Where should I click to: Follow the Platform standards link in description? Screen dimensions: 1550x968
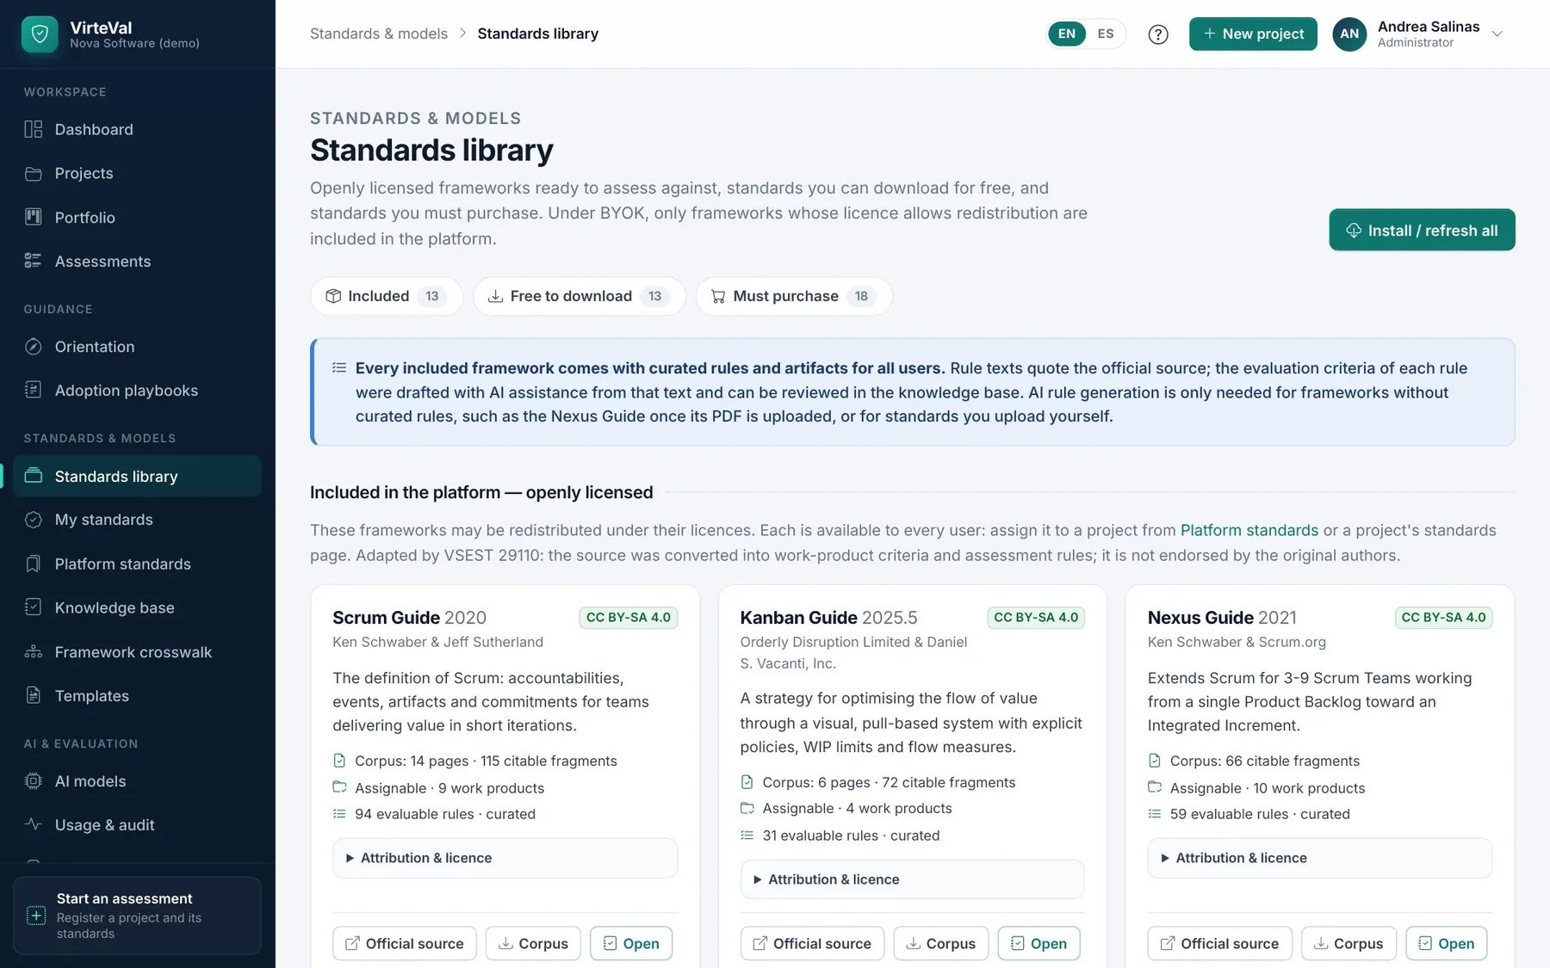1249,530
